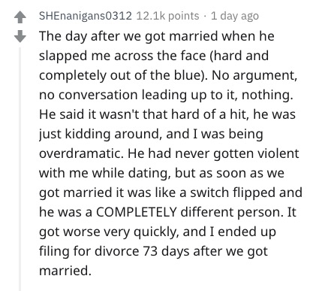
Task: Collapse the comment using the vertical thread line
Action: pos(20,169)
